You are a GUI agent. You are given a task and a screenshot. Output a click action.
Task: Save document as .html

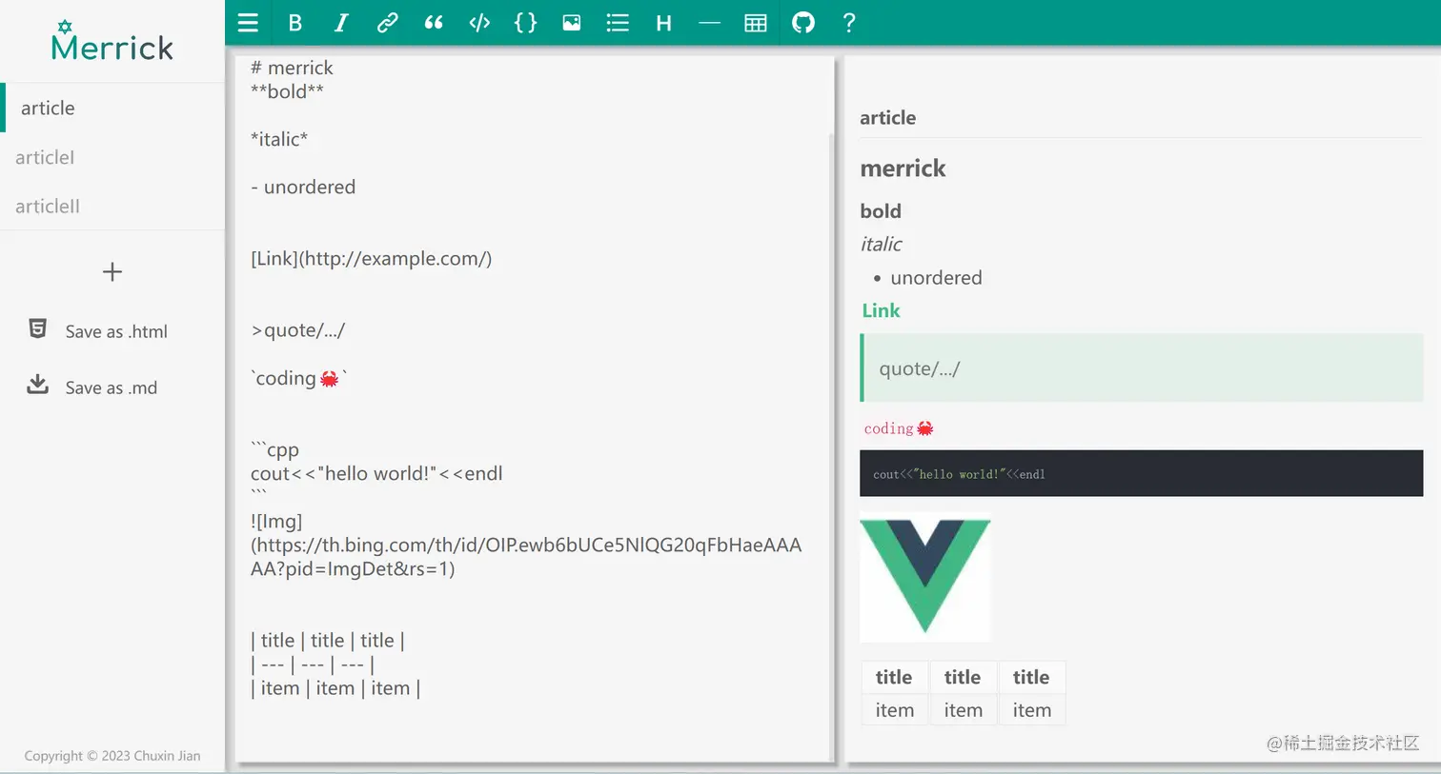[116, 331]
